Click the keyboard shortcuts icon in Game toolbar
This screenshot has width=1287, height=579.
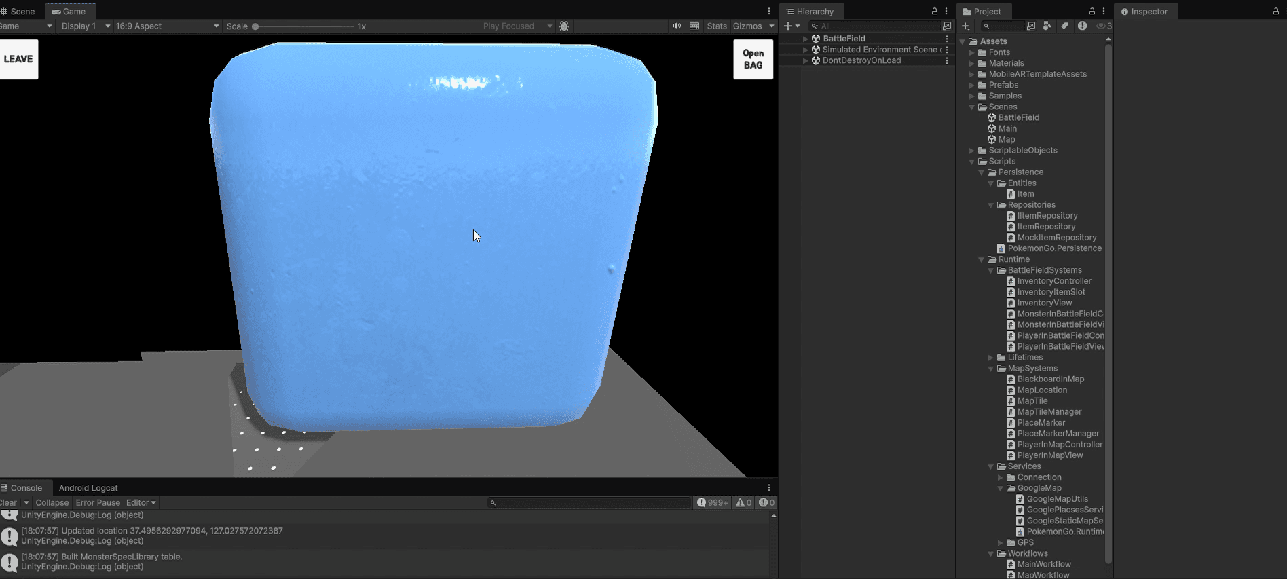click(x=694, y=26)
